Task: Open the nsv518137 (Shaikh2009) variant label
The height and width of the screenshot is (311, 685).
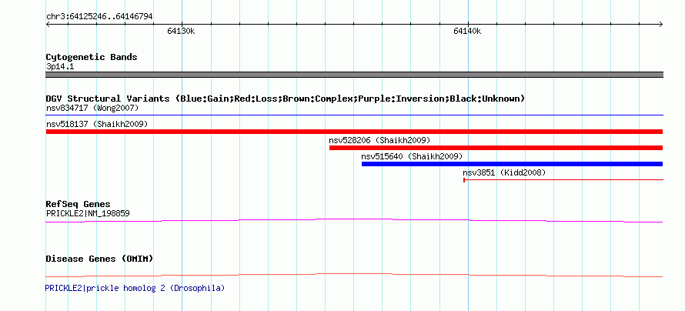Action: point(97,124)
